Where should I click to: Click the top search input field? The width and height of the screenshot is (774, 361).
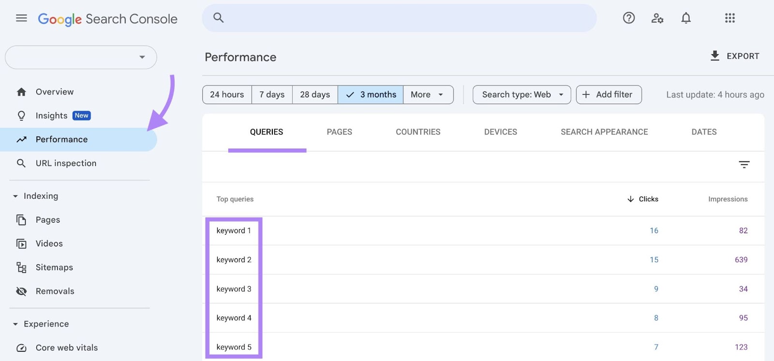coord(399,18)
